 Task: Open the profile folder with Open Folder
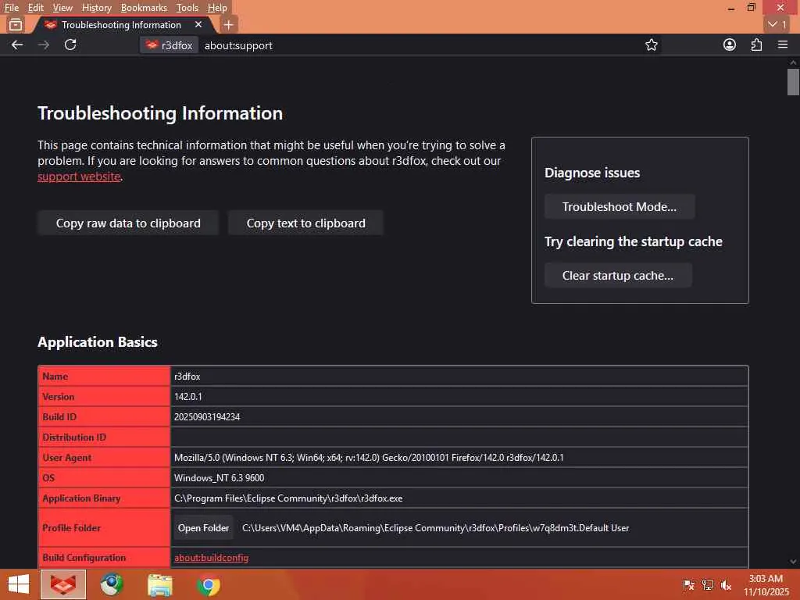pos(204,528)
